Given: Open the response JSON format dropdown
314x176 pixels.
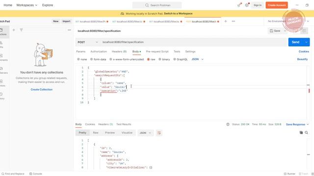Looking at the screenshot, I should (x=145, y=132).
